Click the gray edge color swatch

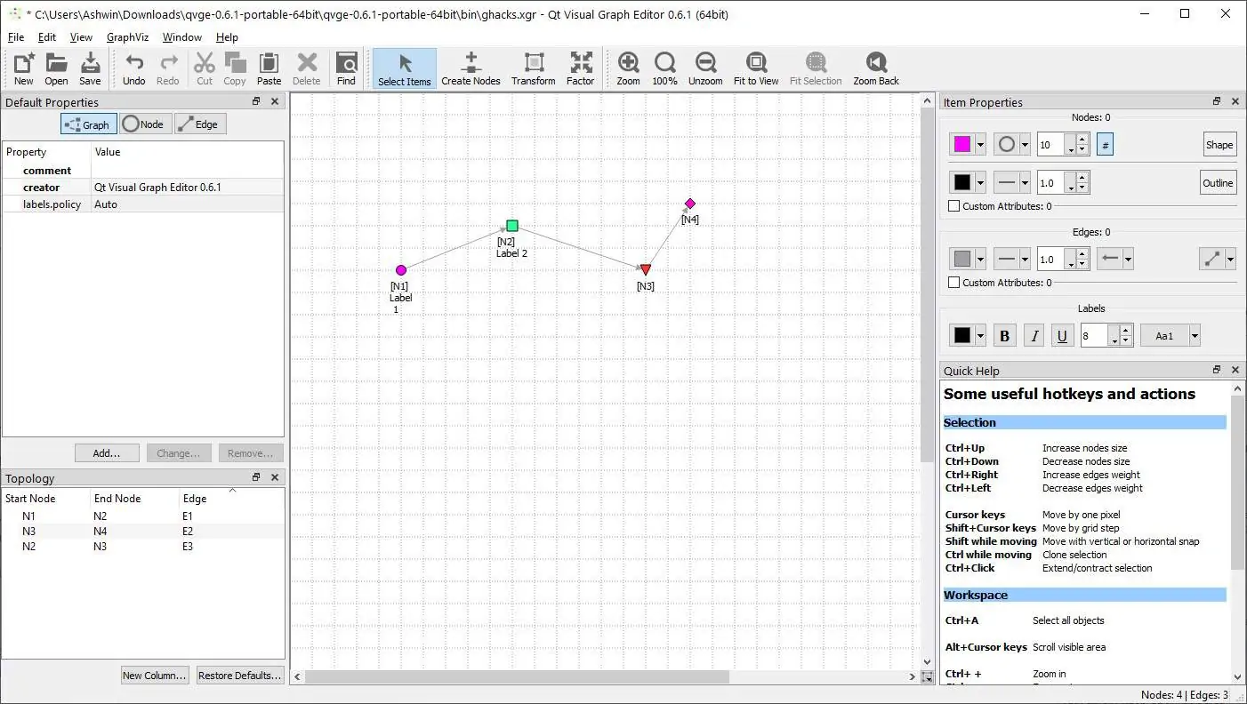tap(962, 260)
